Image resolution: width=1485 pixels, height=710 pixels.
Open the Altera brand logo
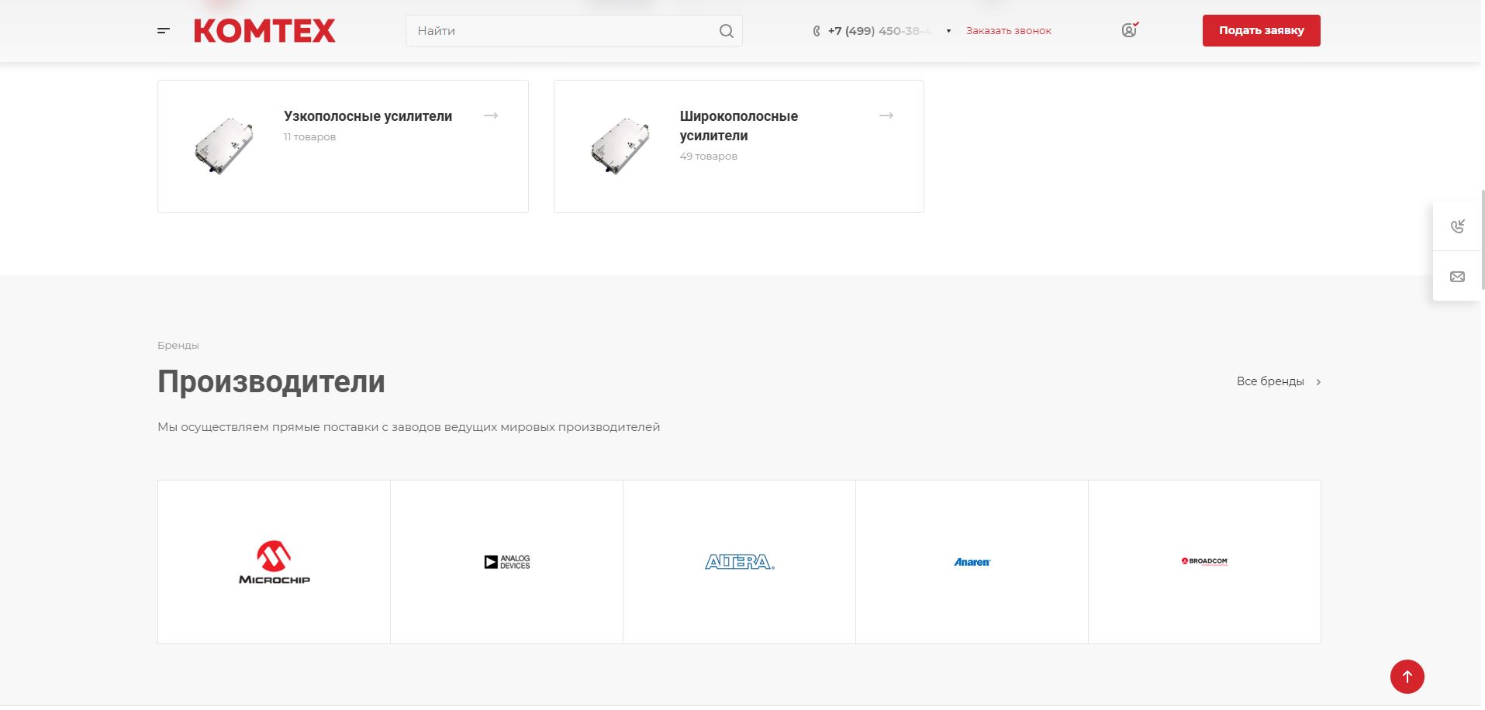pos(740,562)
